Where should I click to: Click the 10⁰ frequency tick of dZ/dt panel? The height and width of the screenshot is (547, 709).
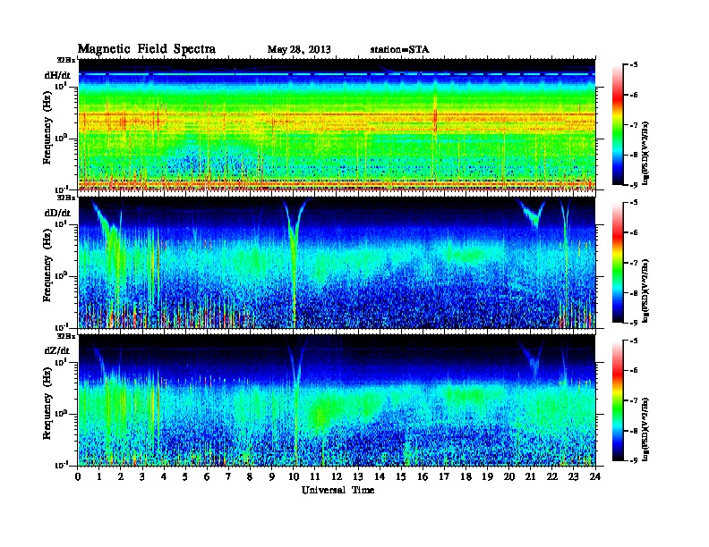[61, 415]
